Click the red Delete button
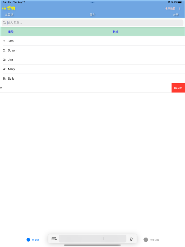This screenshot has height=247, width=185. click(178, 88)
